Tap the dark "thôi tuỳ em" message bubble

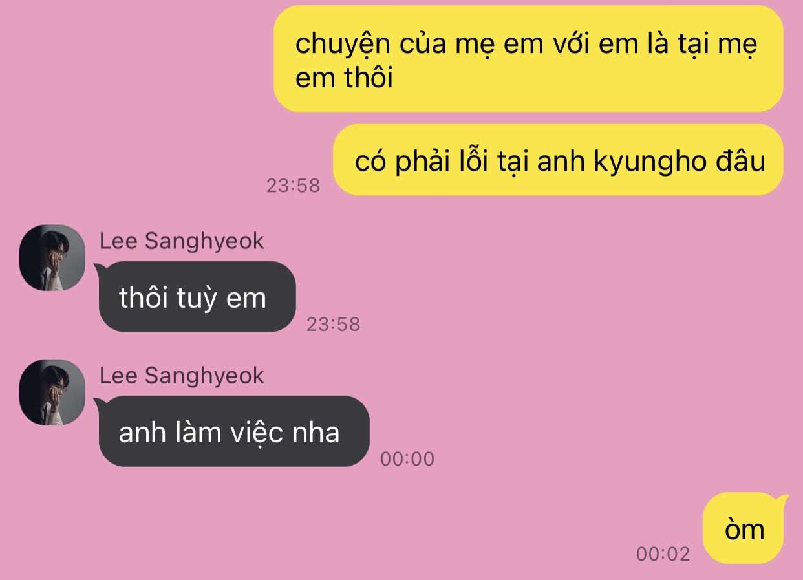pos(197,297)
